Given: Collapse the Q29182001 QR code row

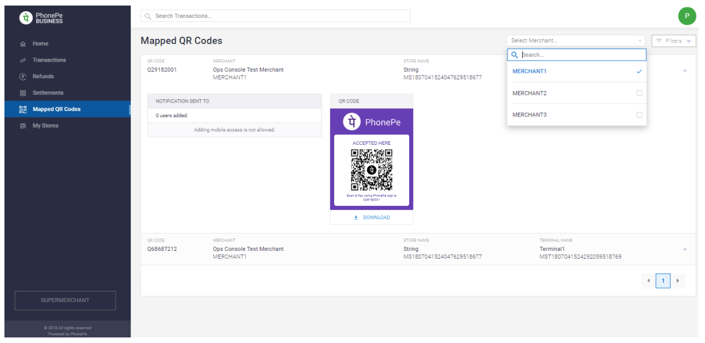Looking at the screenshot, I should pyautogui.click(x=684, y=70).
